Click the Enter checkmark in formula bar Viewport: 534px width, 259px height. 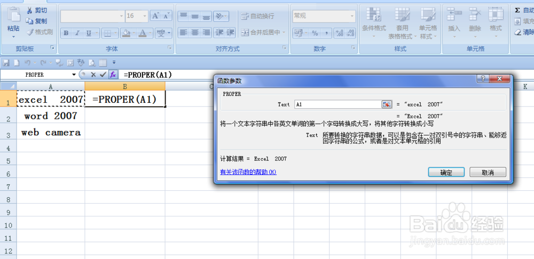(103, 75)
